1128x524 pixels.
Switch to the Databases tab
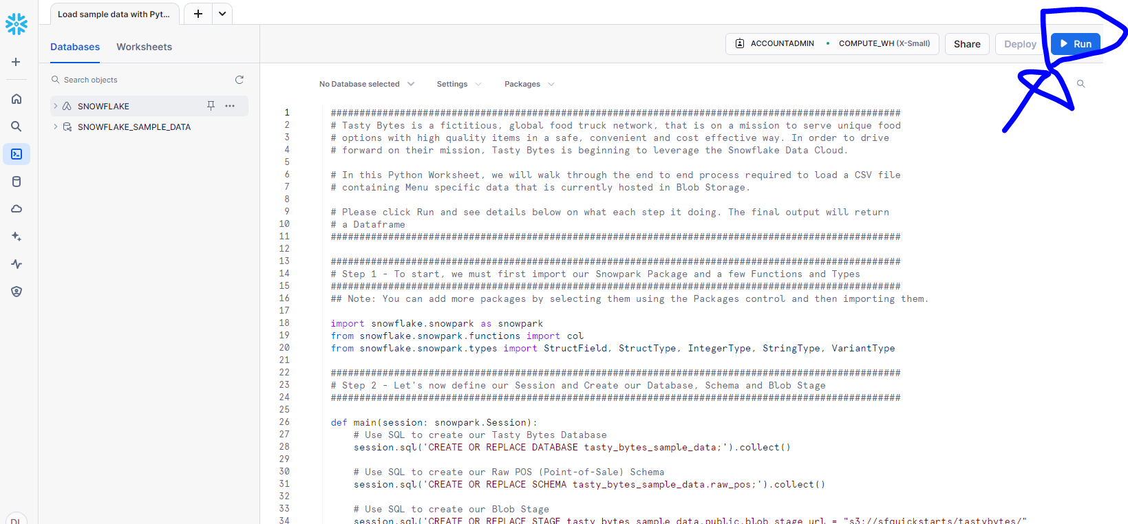tap(75, 47)
